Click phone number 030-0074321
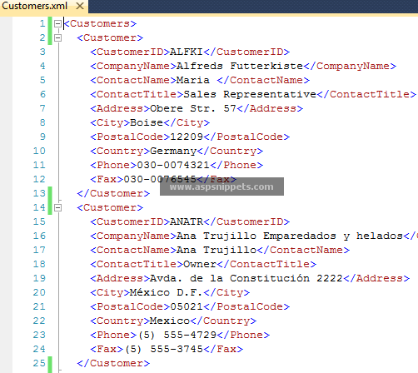Image resolution: width=418 pixels, height=373 pixels. click(173, 165)
